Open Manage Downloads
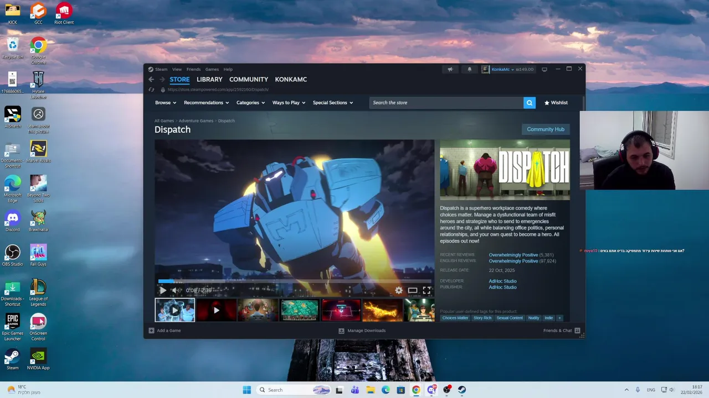 tap(362, 331)
